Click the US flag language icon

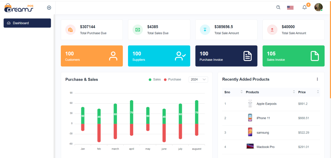pyautogui.click(x=290, y=8)
